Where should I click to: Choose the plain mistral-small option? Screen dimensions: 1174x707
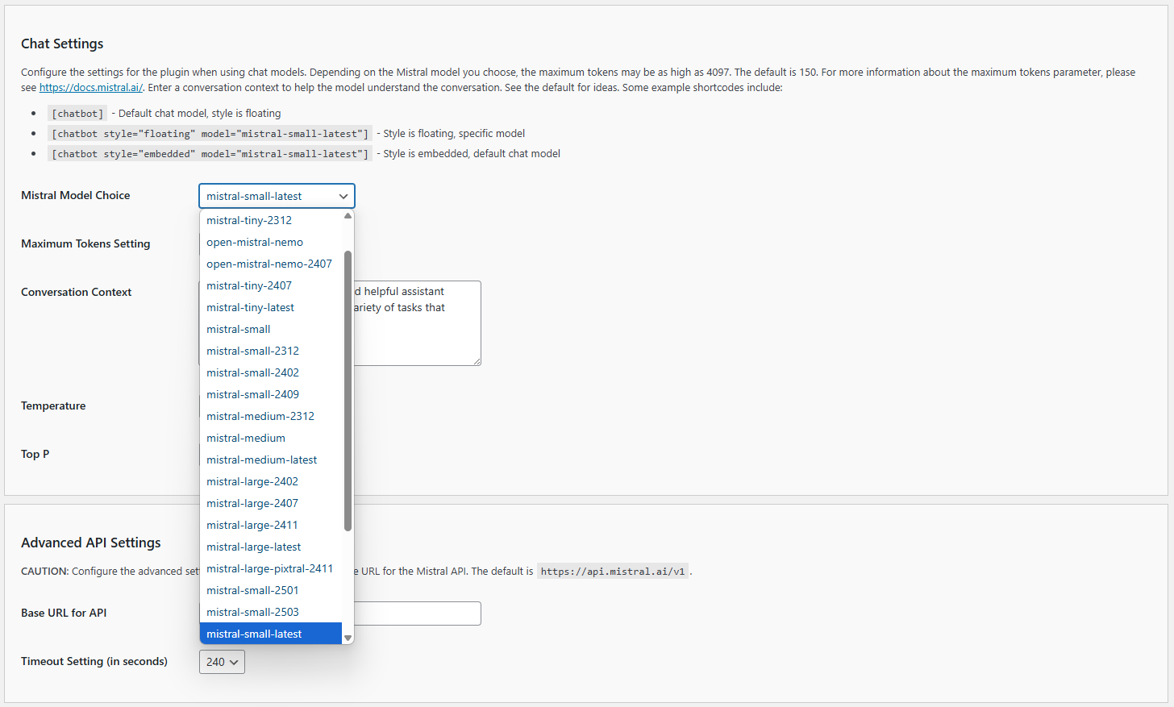click(271, 329)
